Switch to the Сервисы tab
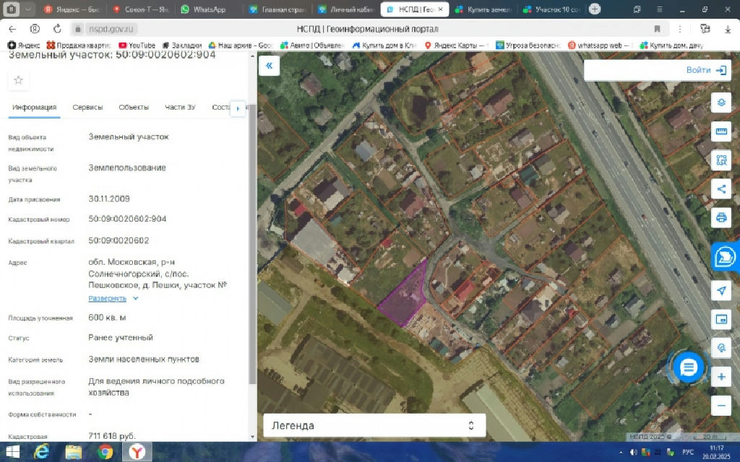740x462 pixels. 87,108
